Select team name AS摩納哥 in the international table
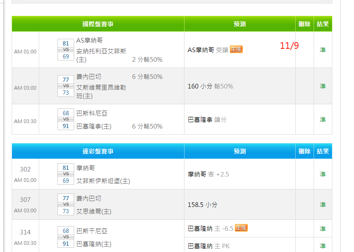Image resolution: width=354 pixels, height=252 pixels. (90, 40)
